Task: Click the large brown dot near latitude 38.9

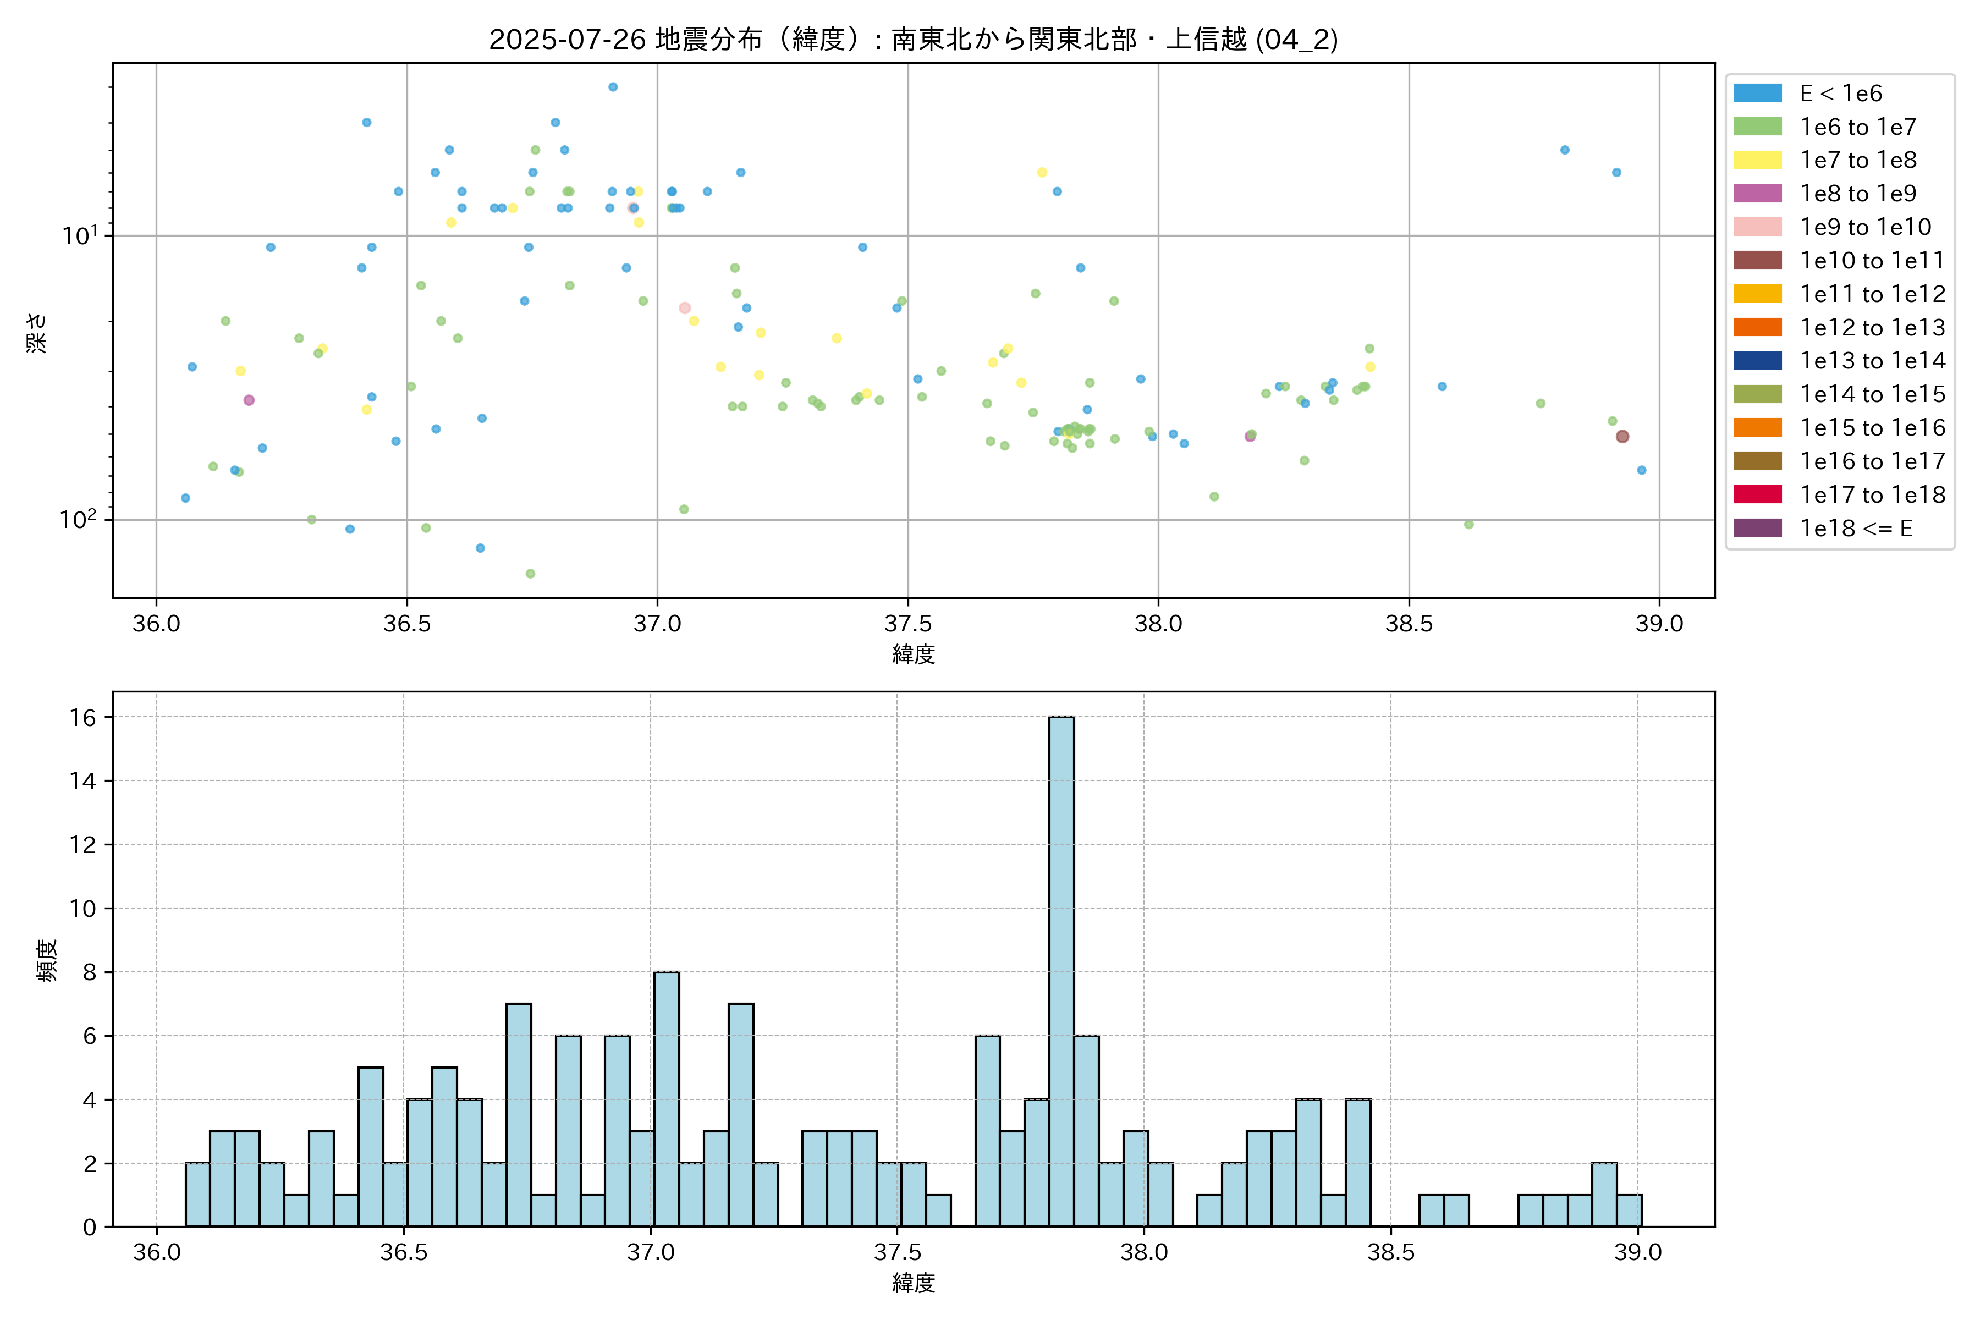Action: click(x=1622, y=436)
